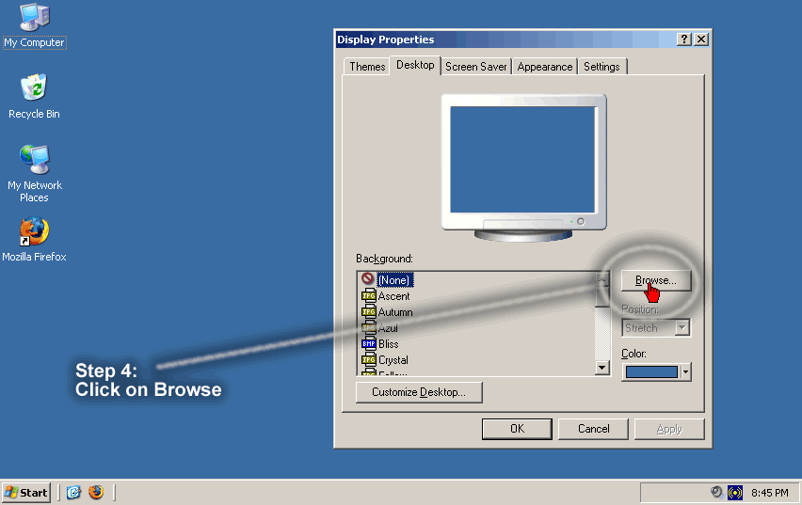802x505 pixels.
Task: Open My Network Places icon
Action: click(34, 161)
